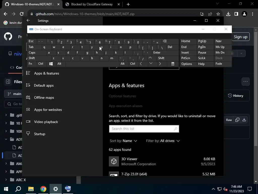258x194 pixels.
Task: Click the left arrow key on On-Screen Keyboard
Action: coord(141,64)
